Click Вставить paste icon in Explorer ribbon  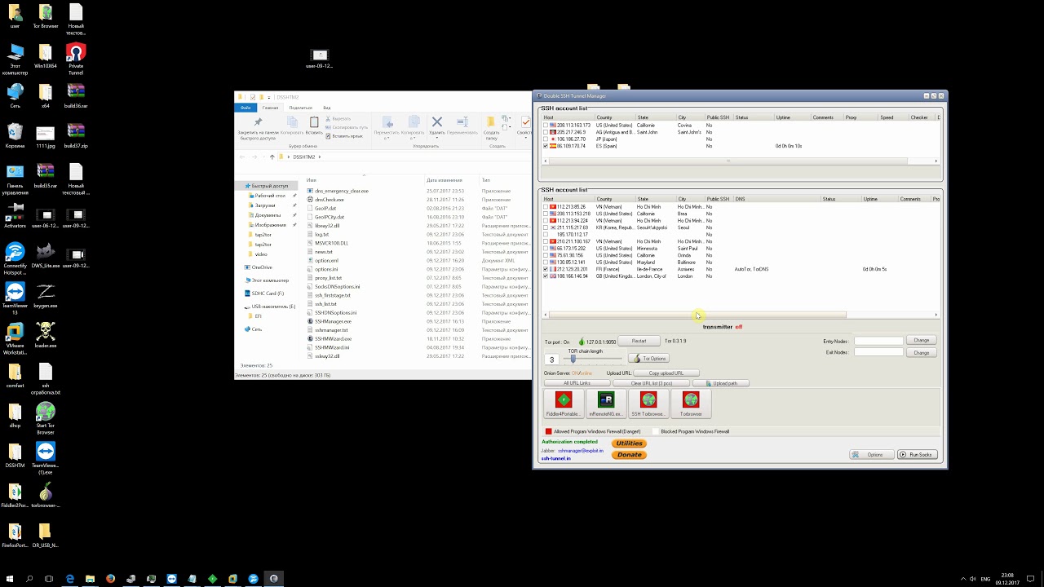click(314, 122)
